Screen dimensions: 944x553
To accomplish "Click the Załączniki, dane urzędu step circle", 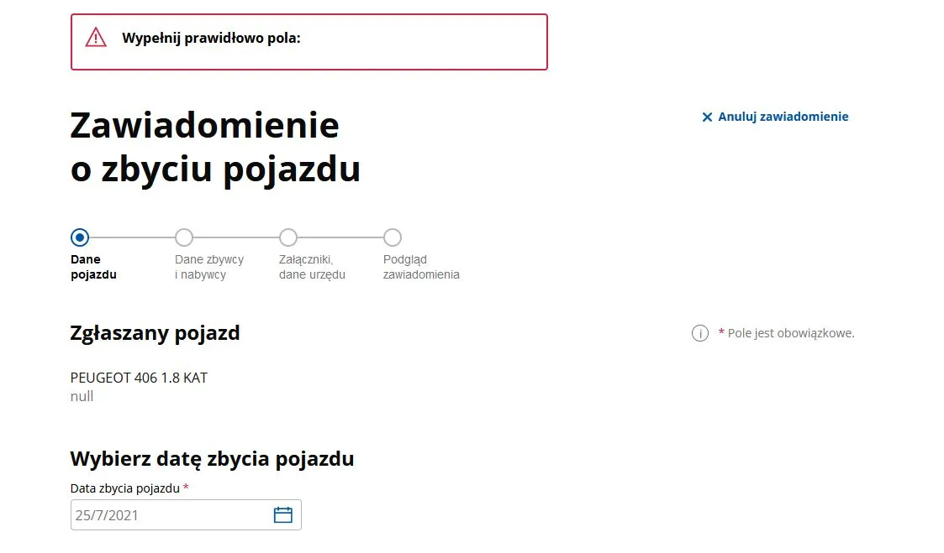I will (x=288, y=237).
